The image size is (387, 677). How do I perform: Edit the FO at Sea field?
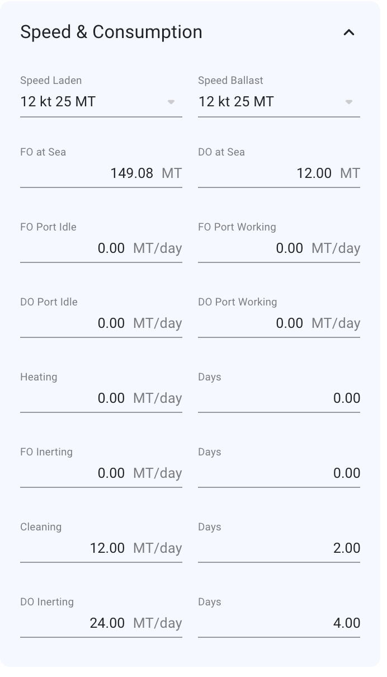click(x=88, y=173)
